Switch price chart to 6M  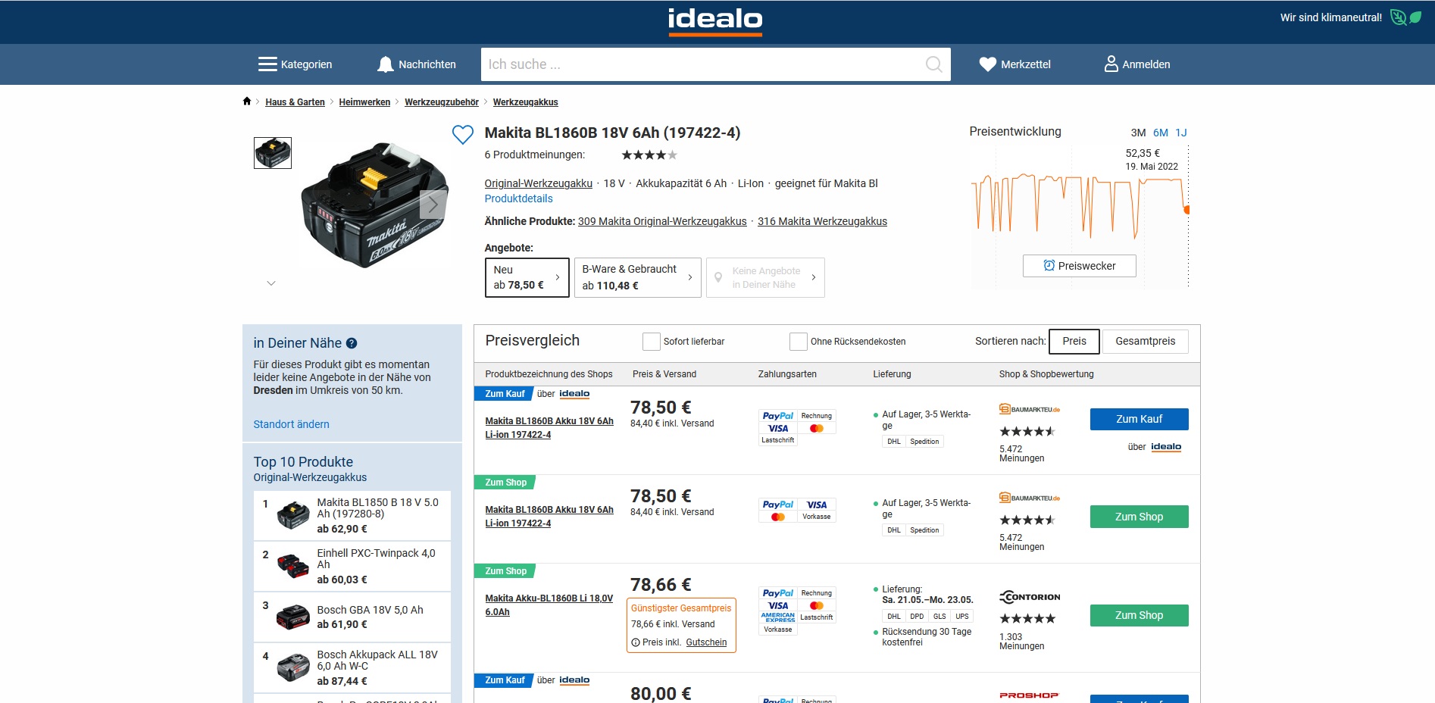[1160, 133]
